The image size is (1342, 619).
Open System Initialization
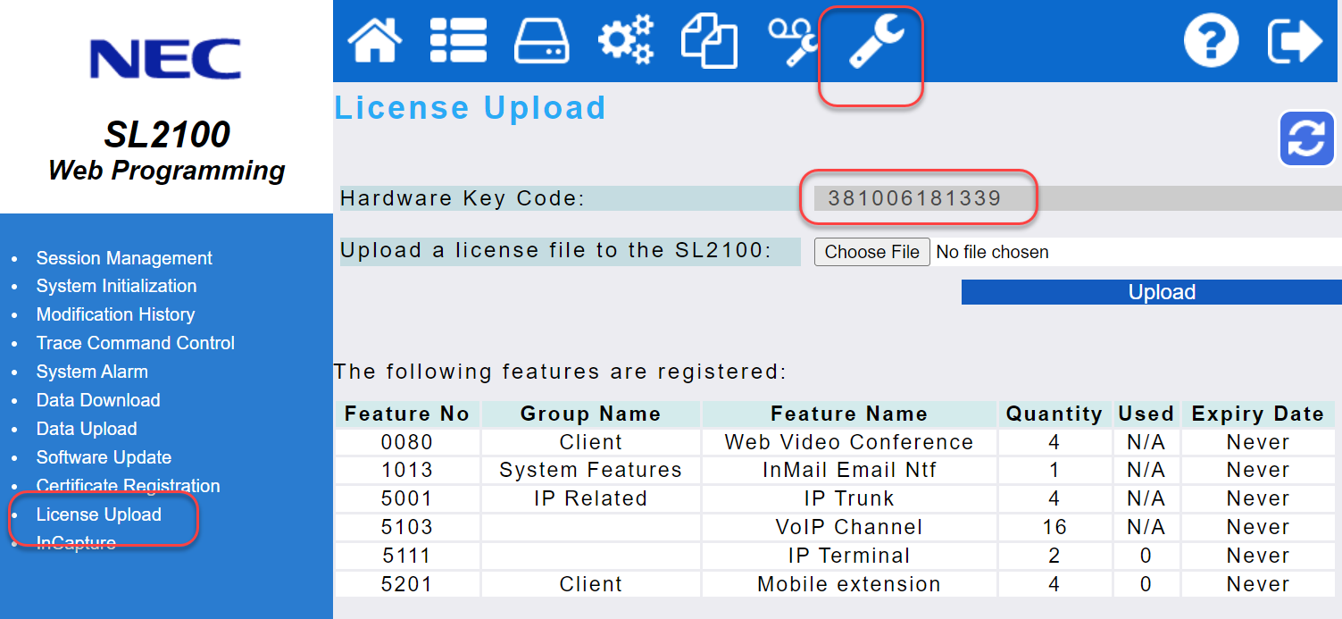pyautogui.click(x=116, y=286)
